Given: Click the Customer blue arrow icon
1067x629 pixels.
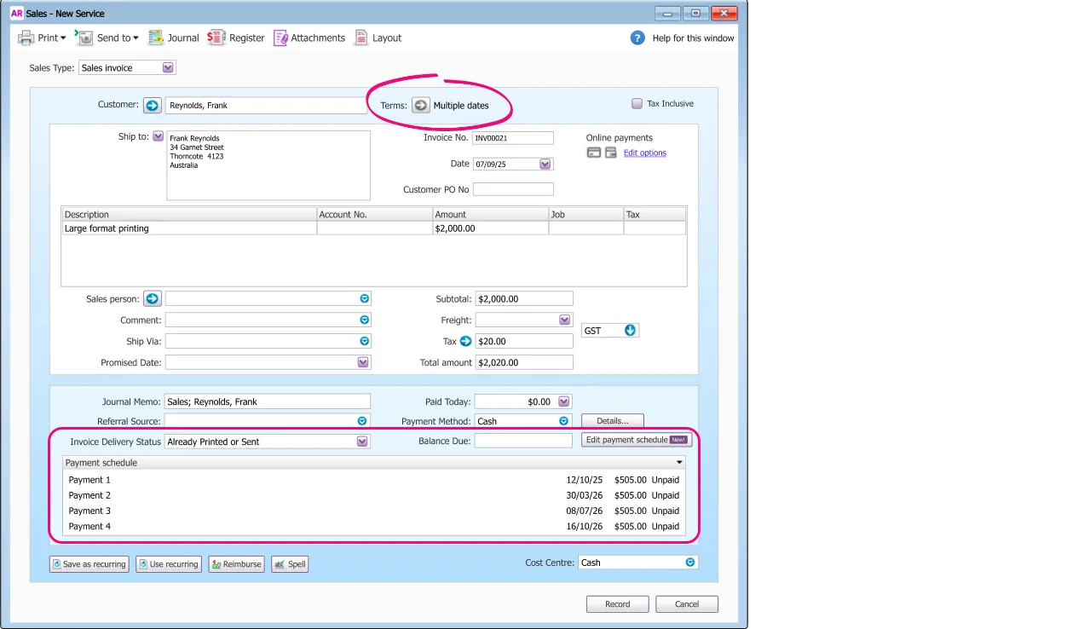Looking at the screenshot, I should [x=152, y=105].
